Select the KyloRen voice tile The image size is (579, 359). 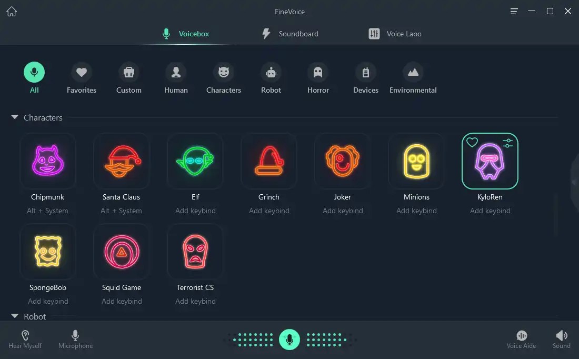click(x=490, y=161)
